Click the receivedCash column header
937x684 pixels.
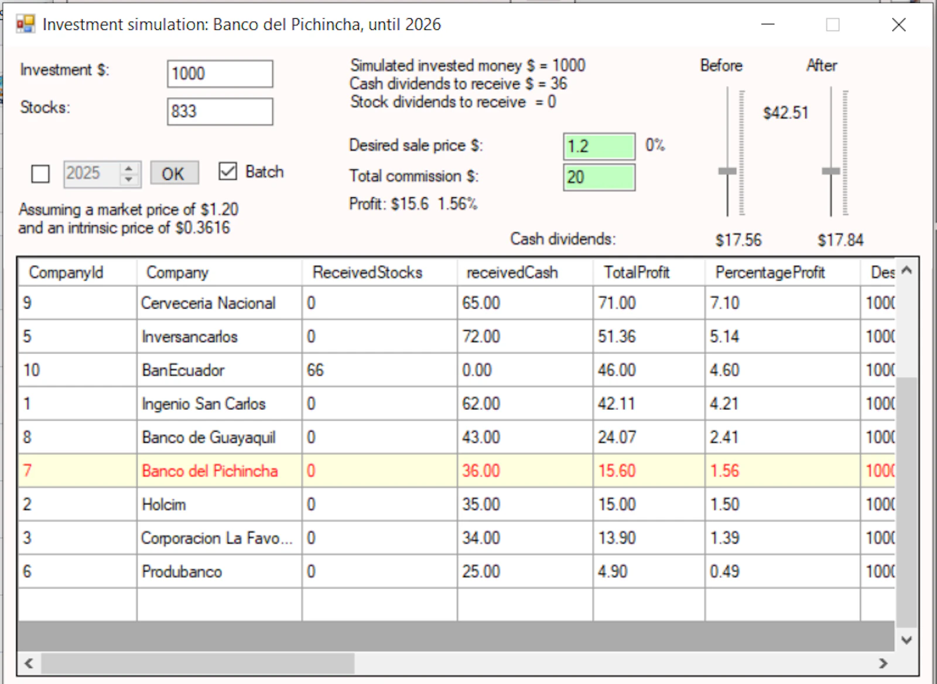click(x=525, y=272)
